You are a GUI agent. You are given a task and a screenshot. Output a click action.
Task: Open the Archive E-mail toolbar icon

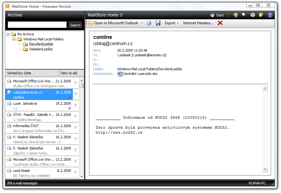[235, 15]
